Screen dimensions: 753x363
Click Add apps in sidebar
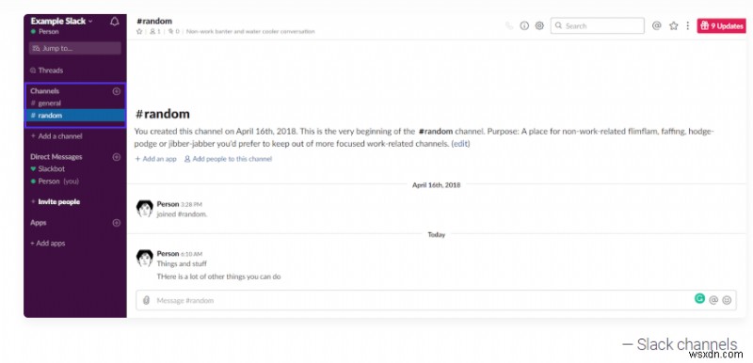(x=48, y=244)
